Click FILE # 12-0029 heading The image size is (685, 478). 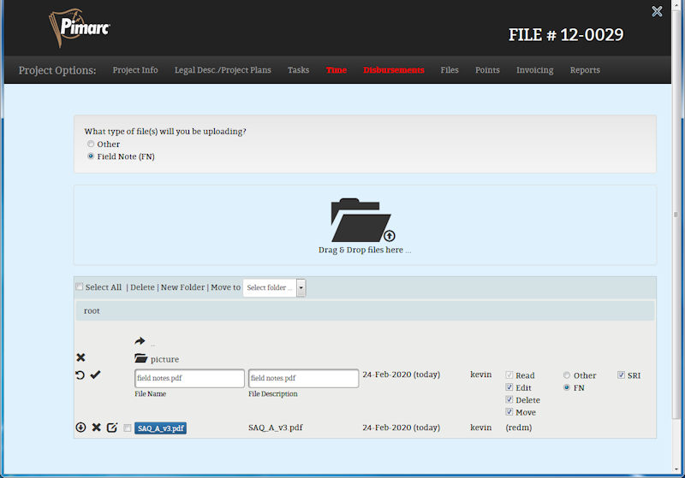[566, 35]
